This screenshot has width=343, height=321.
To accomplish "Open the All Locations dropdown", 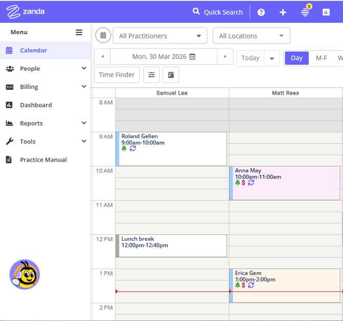I will click(251, 36).
